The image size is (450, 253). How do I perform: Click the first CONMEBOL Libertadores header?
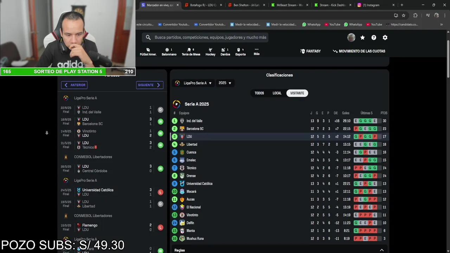pyautogui.click(x=93, y=157)
